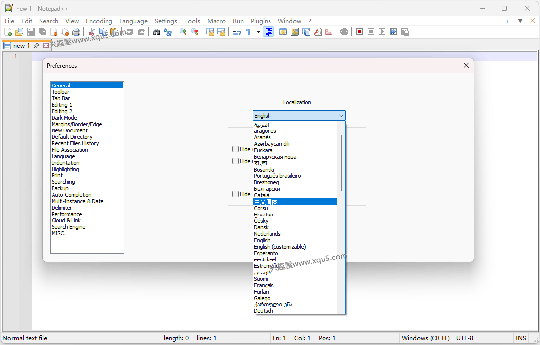Viewport: 540px width, 345px height.
Task: Zoom out using the magnifier minus icon
Action: [x=195, y=32]
